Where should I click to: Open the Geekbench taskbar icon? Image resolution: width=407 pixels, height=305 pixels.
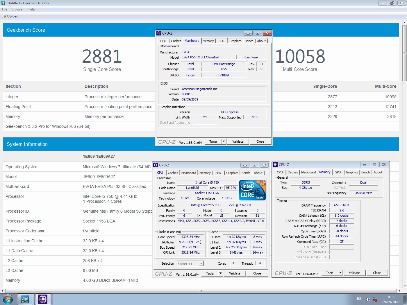click(25, 299)
